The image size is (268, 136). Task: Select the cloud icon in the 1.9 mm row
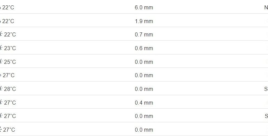(1, 21)
